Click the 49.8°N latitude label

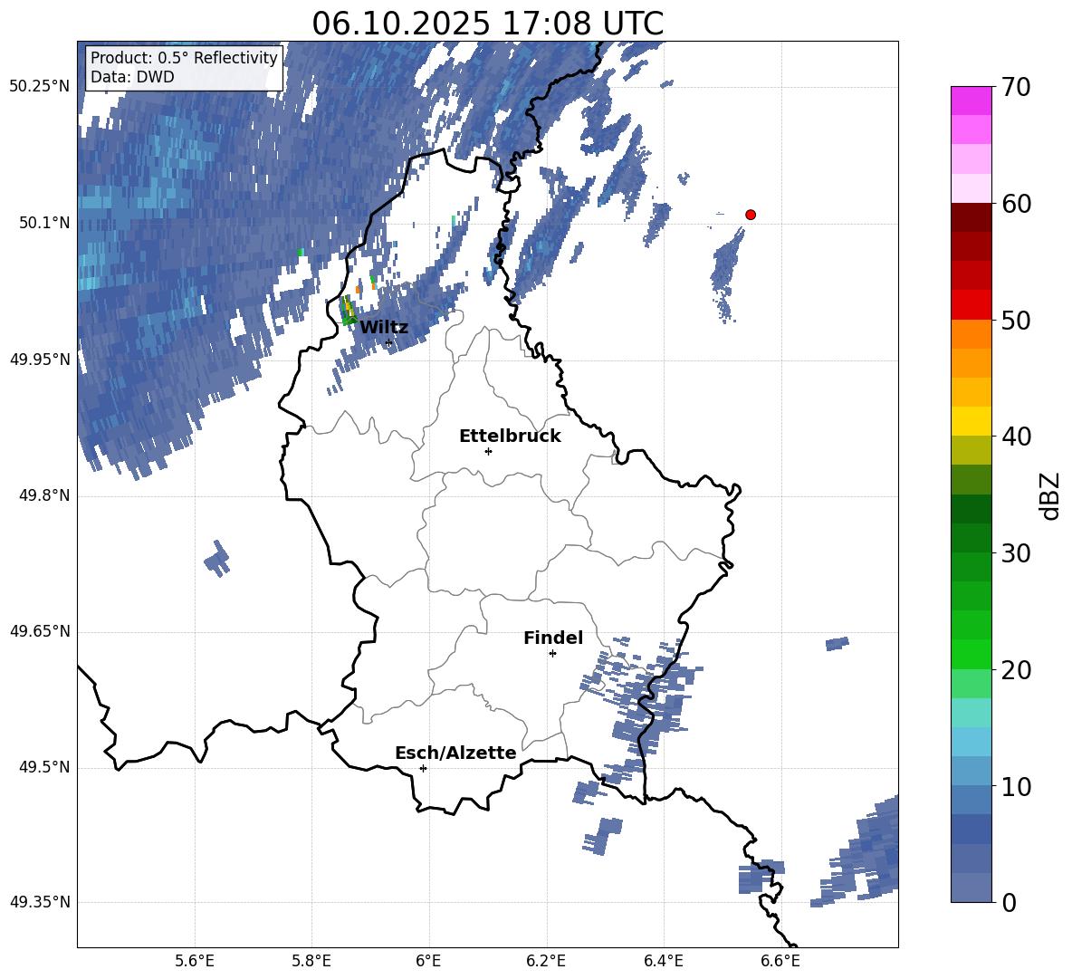[44, 495]
